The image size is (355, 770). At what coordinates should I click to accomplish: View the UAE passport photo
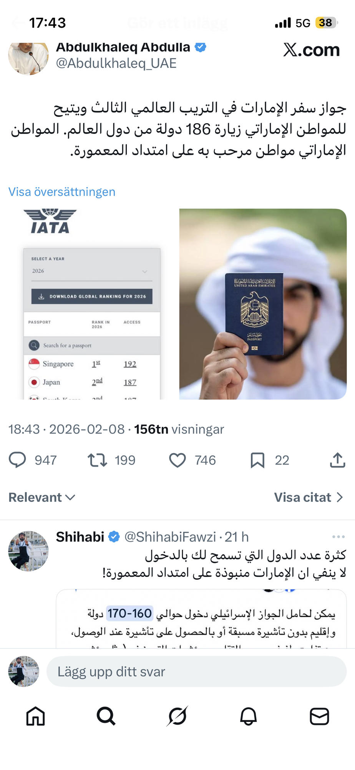coord(263,304)
